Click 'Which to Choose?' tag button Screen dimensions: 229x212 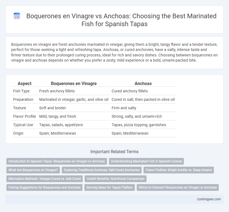[x=178, y=187]
